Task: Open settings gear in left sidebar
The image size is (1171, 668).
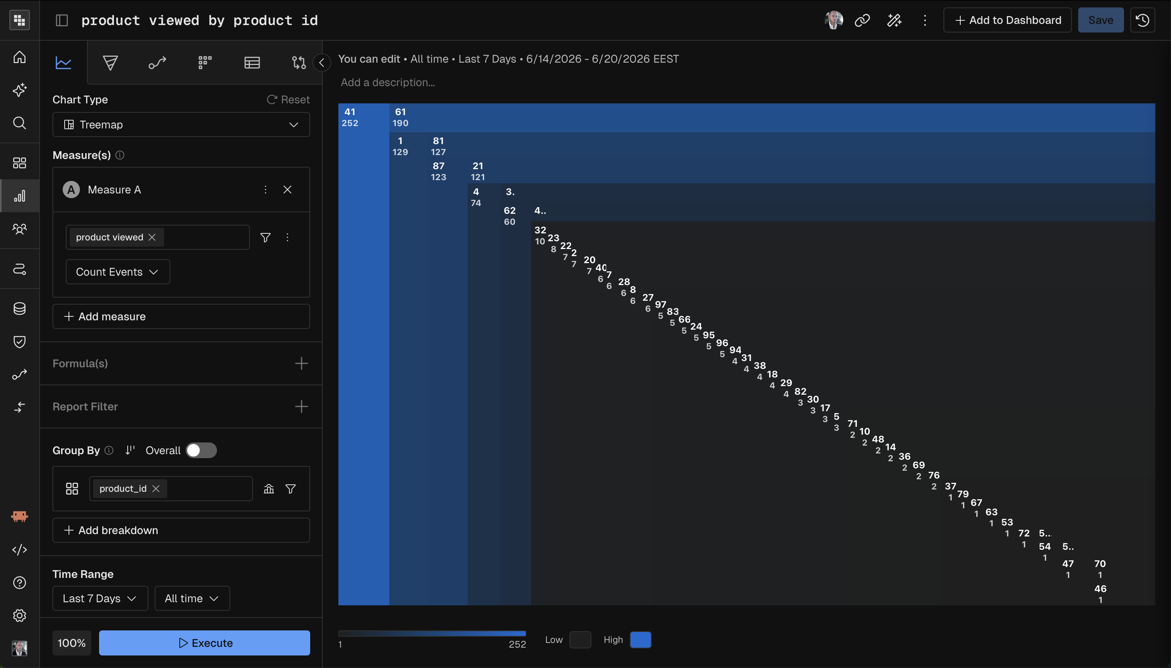Action: pyautogui.click(x=19, y=615)
